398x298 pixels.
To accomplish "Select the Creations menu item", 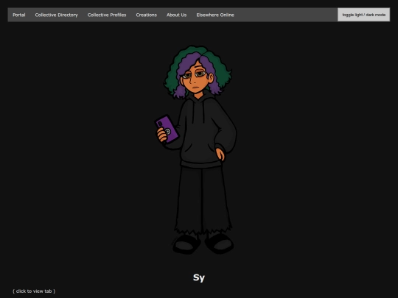I will pos(147,15).
